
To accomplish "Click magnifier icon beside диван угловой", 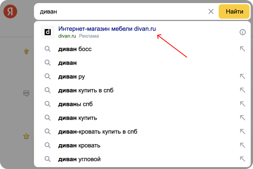I will tap(48, 159).
